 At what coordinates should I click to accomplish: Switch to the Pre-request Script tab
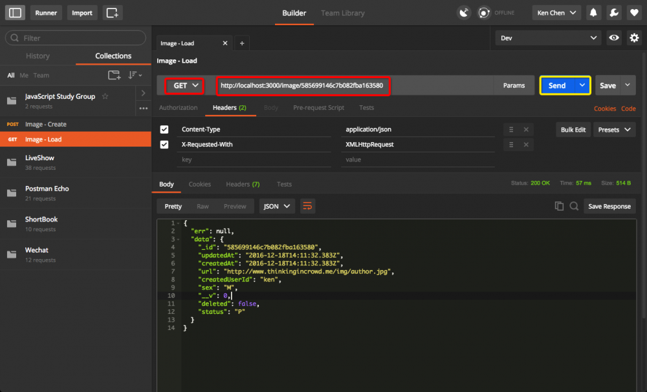[x=318, y=108]
